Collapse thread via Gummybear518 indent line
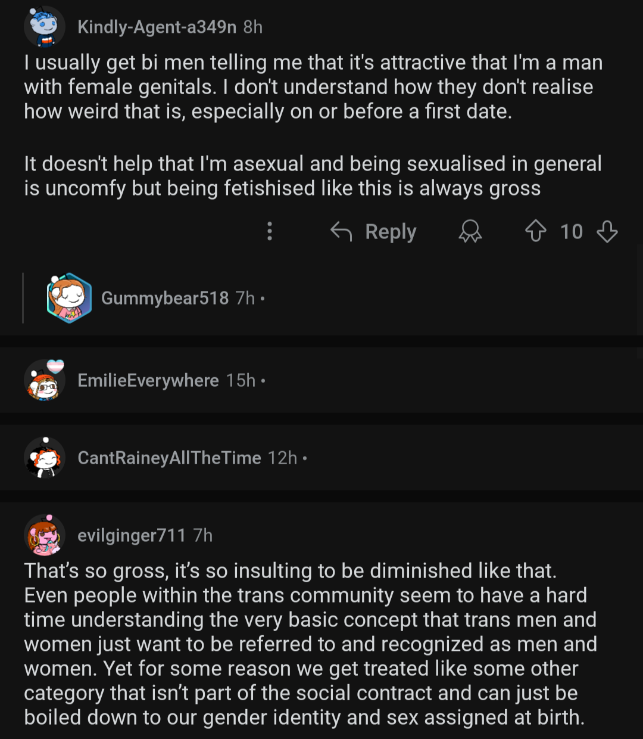The image size is (643, 739). (23, 297)
